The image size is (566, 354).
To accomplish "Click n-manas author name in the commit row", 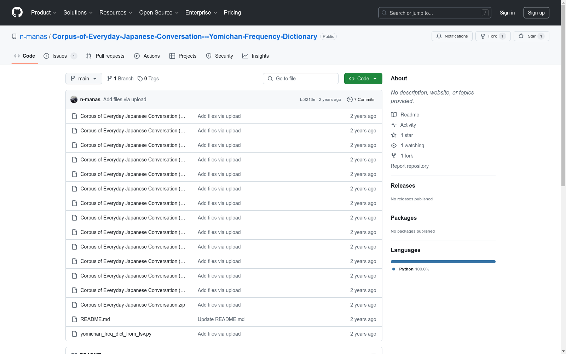I will point(90,99).
